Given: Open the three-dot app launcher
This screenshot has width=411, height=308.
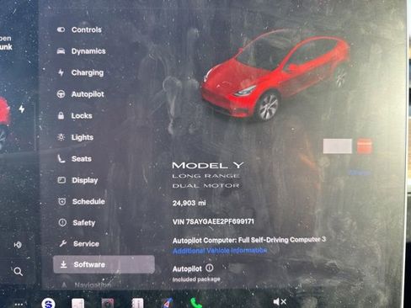Looking at the screenshot, I should (x=19, y=304).
